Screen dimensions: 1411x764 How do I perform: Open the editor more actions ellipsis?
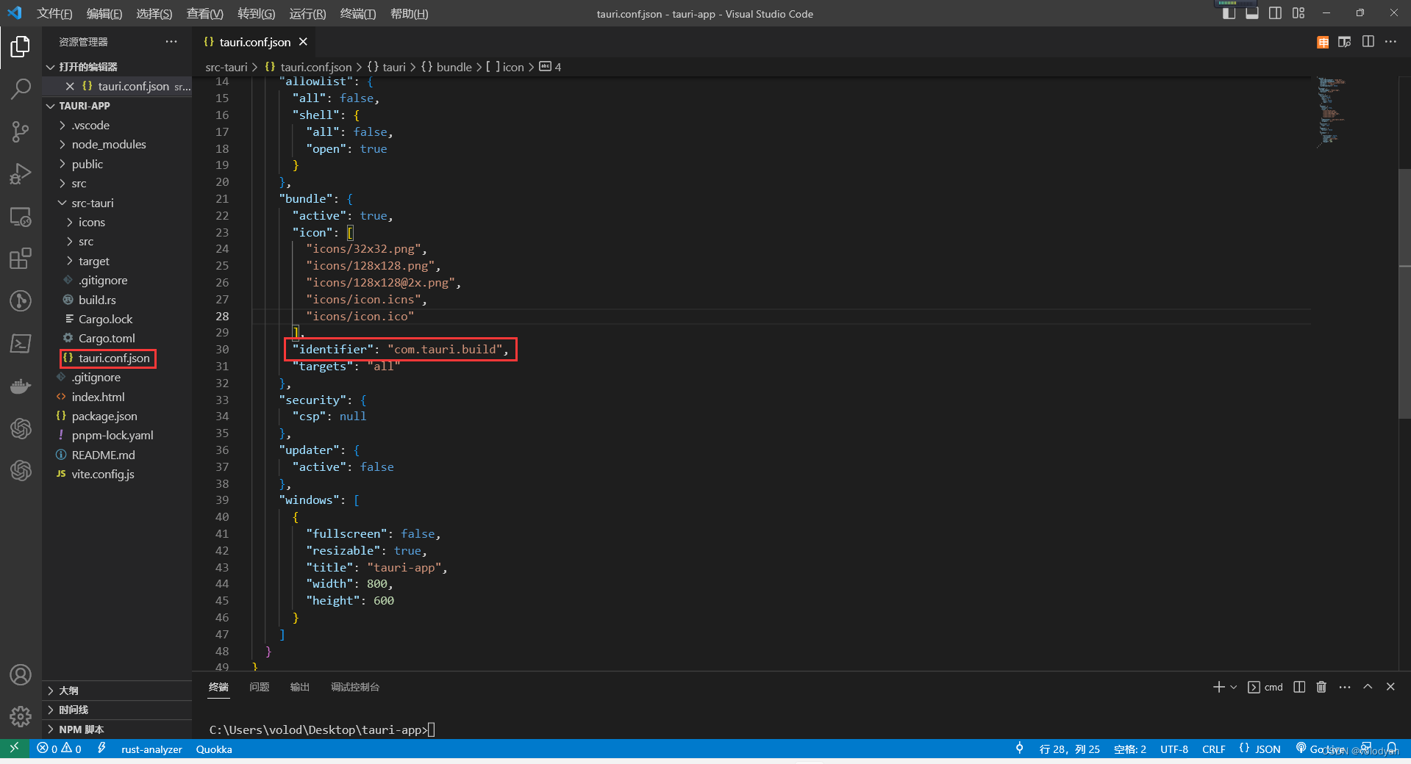pyautogui.click(x=1390, y=42)
